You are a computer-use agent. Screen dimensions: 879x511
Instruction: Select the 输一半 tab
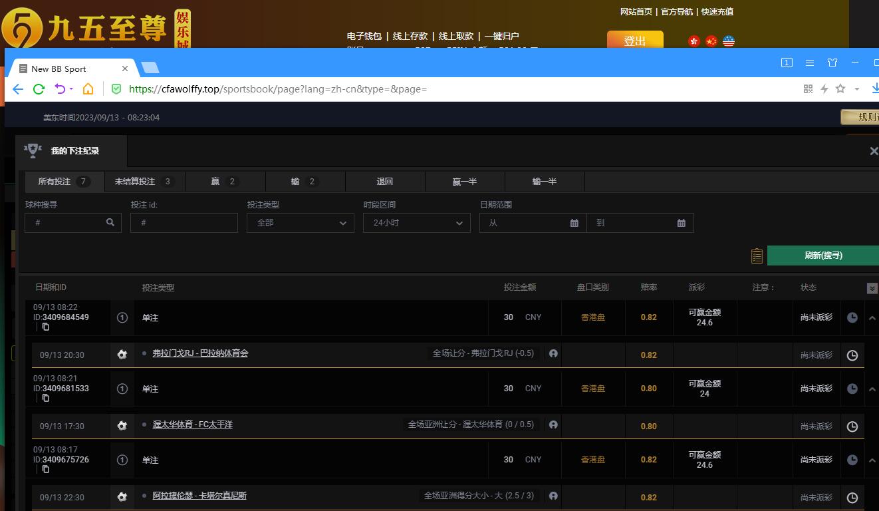pyautogui.click(x=544, y=182)
